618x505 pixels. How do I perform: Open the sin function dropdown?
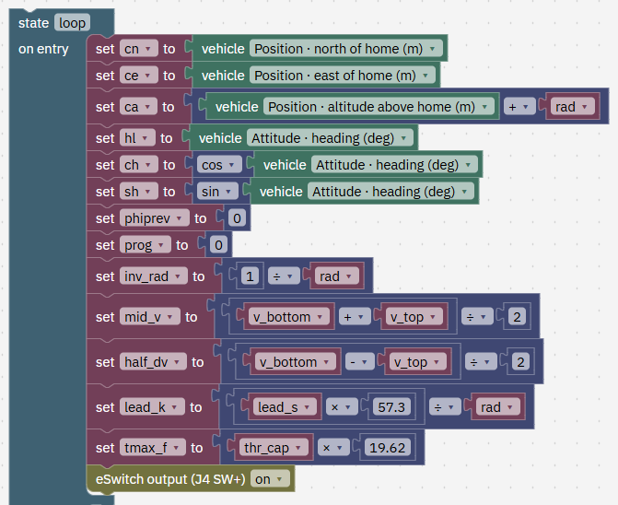pos(217,192)
